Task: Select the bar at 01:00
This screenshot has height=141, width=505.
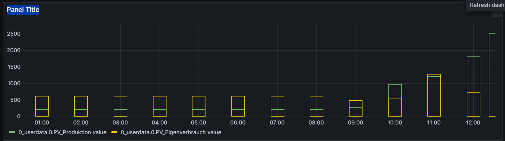Action: coord(42,106)
